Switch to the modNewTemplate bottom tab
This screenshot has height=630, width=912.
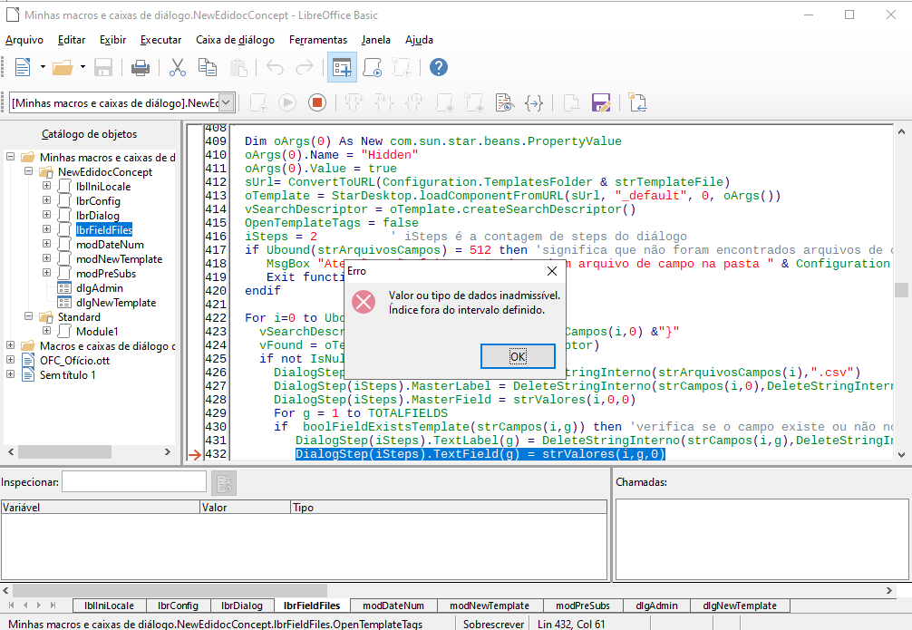[490, 606]
